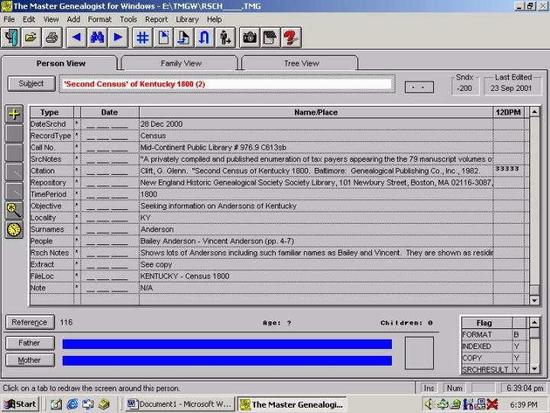Screen dimensions: 550x413
Task: Click the clapperboard toolbar icon
Action: click(270, 37)
